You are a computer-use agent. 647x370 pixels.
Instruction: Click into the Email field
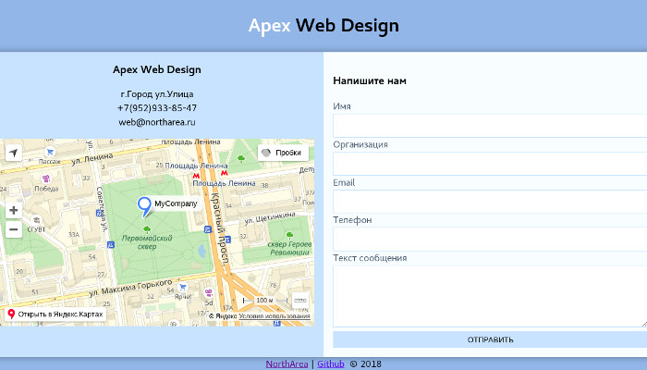[490, 202]
